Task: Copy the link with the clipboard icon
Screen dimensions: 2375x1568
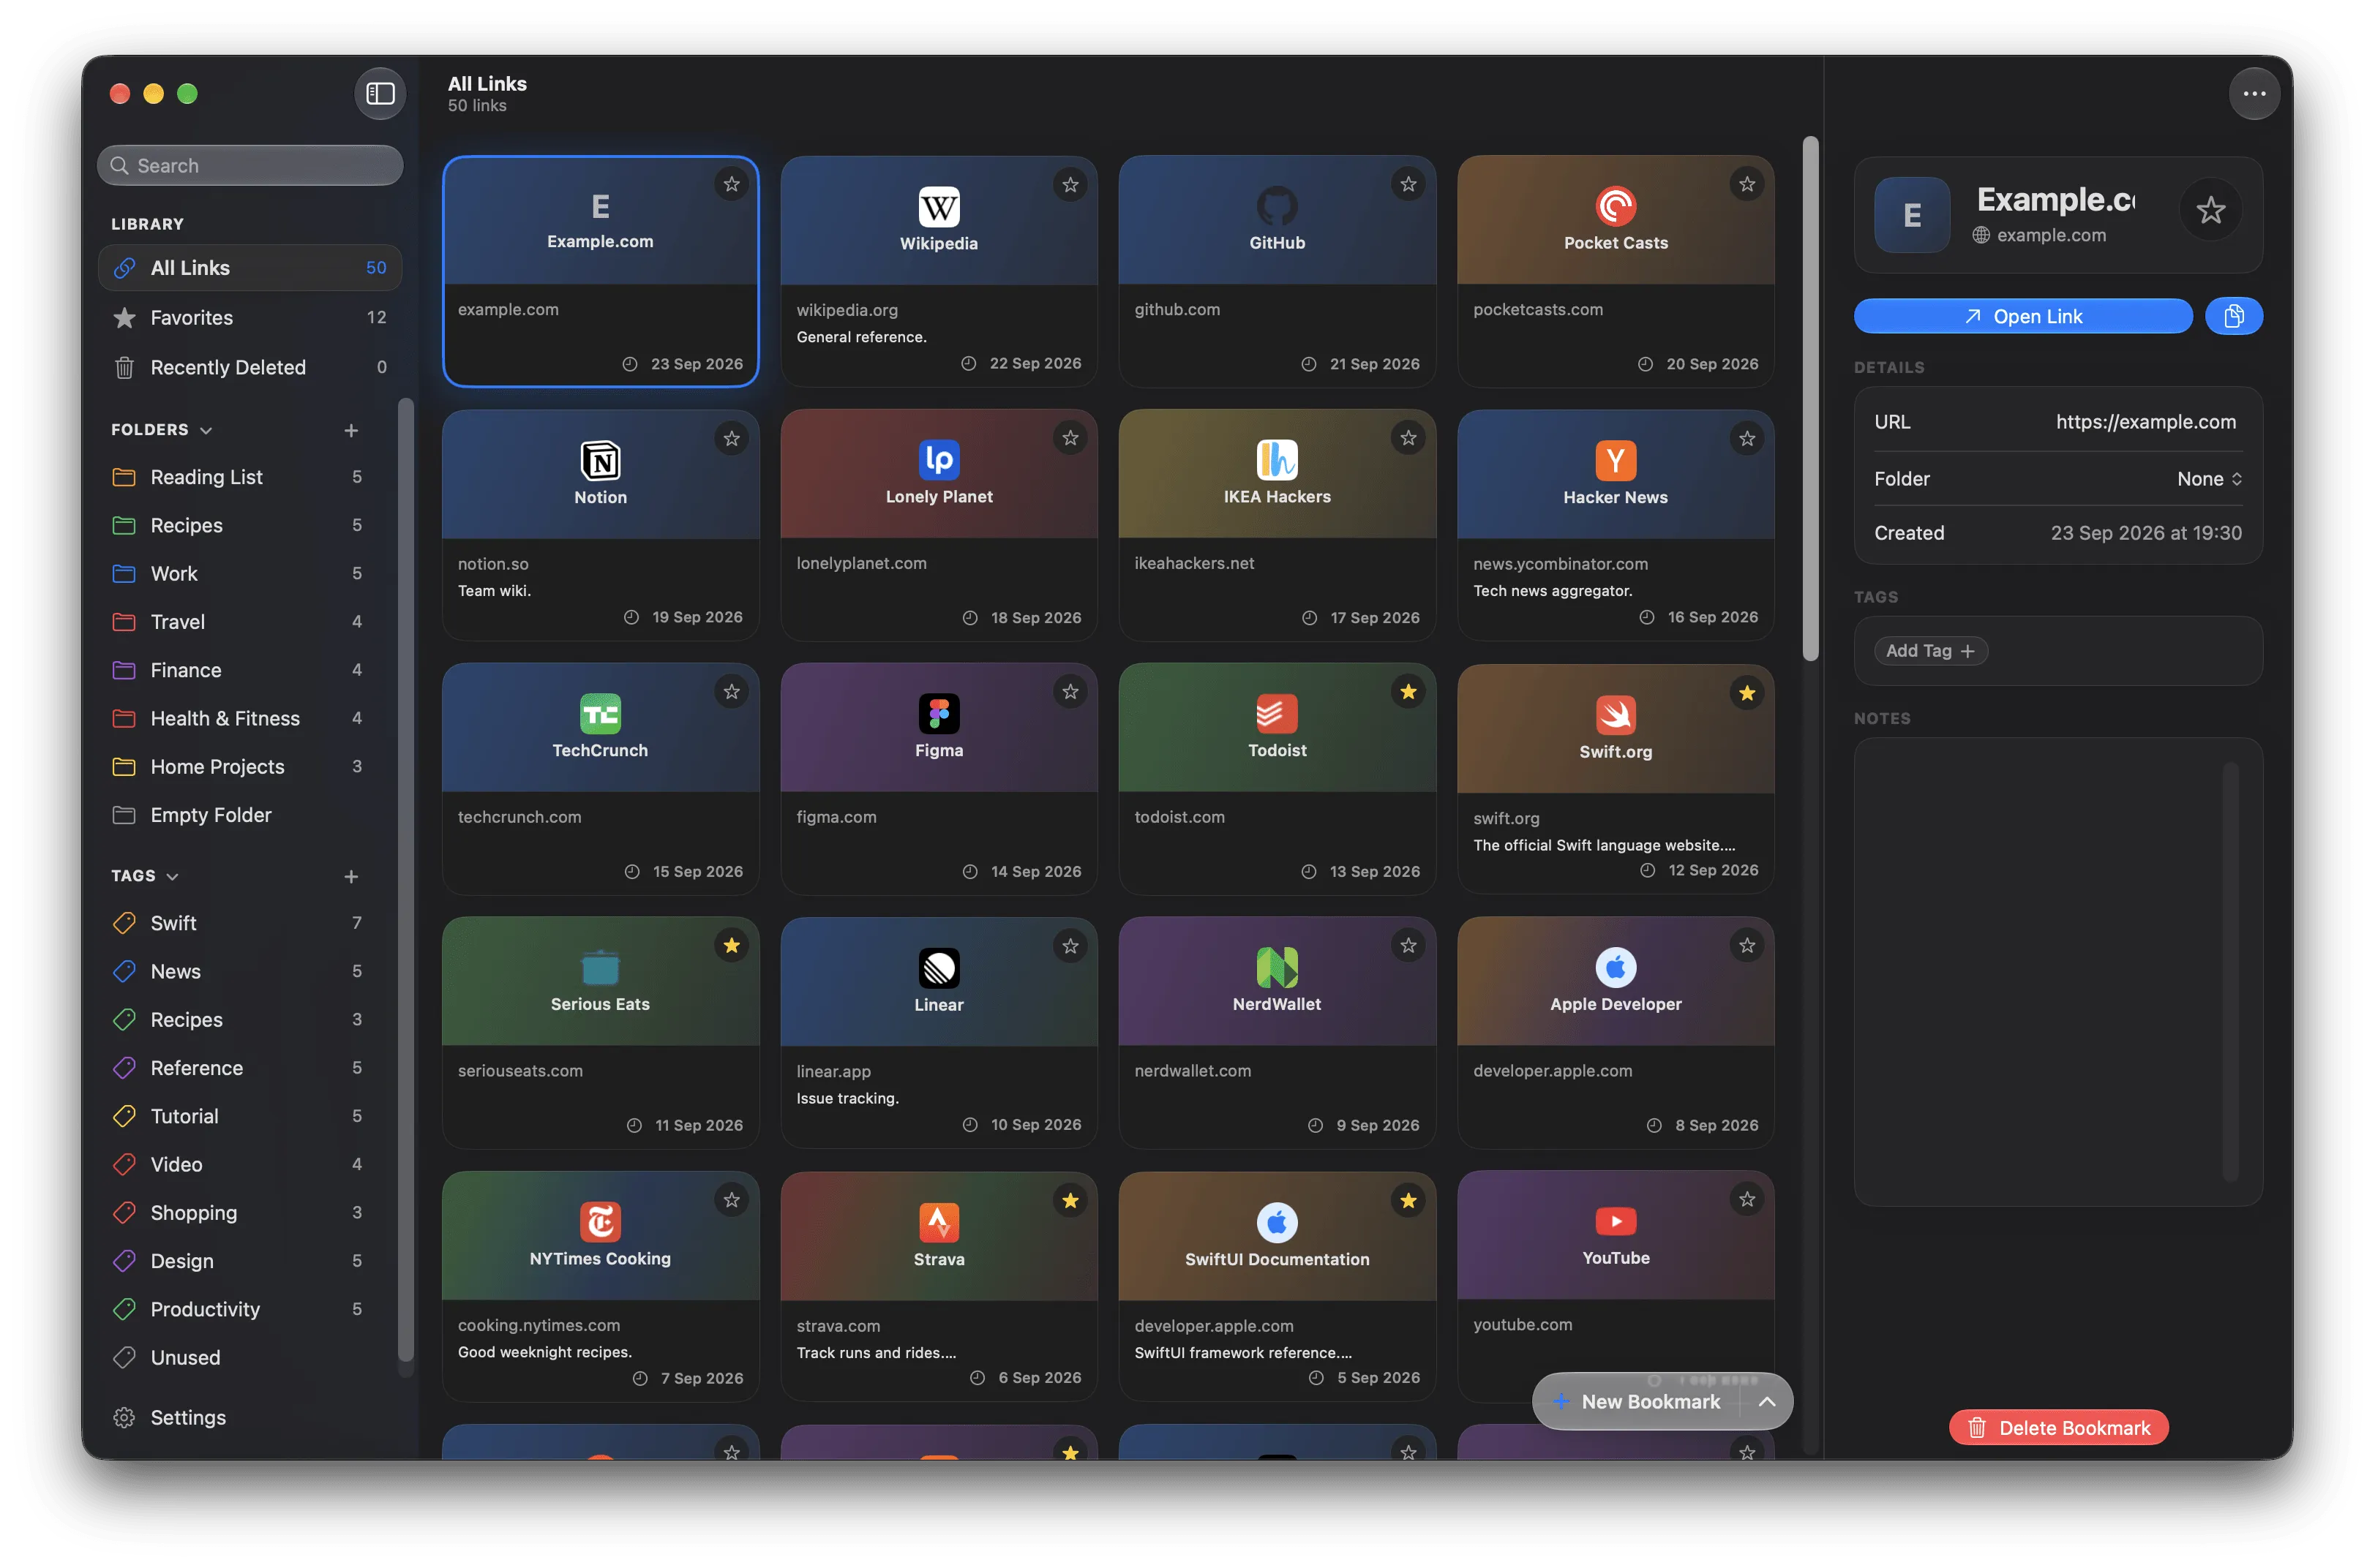Action: [x=2233, y=317]
